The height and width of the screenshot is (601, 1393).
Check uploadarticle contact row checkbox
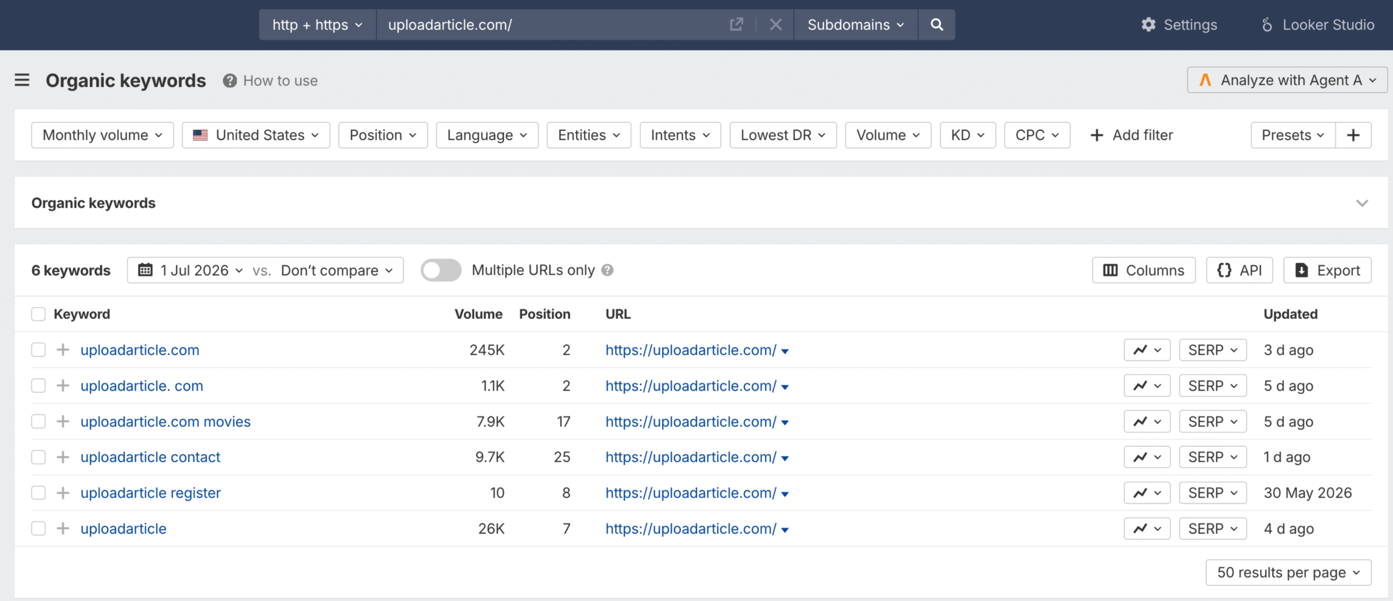coord(38,457)
